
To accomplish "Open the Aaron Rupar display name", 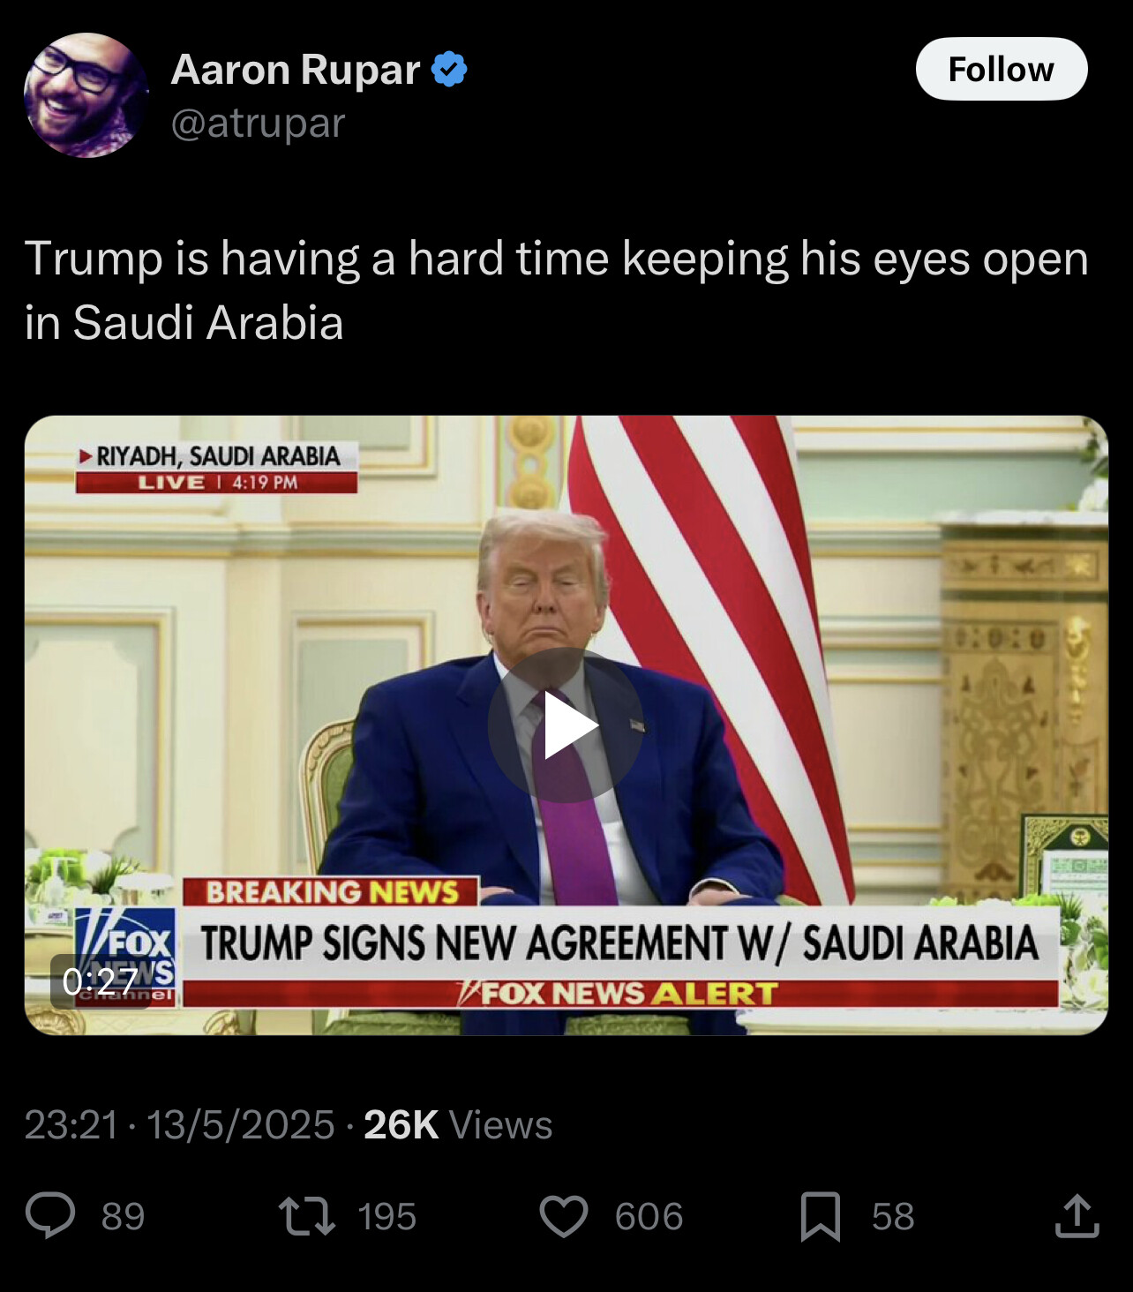I will click(x=296, y=69).
